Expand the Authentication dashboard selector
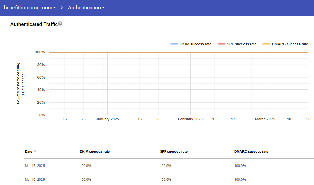Screen dimensions: 314x185 pyautogui.click(x=86, y=8)
